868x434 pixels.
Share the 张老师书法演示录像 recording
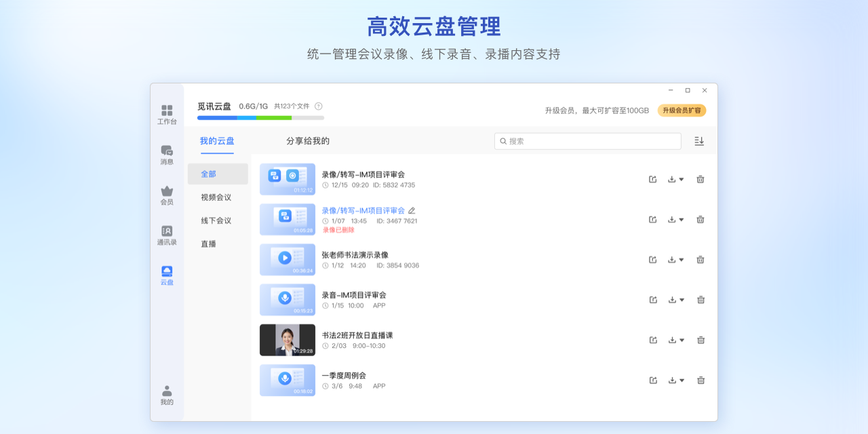[653, 260]
